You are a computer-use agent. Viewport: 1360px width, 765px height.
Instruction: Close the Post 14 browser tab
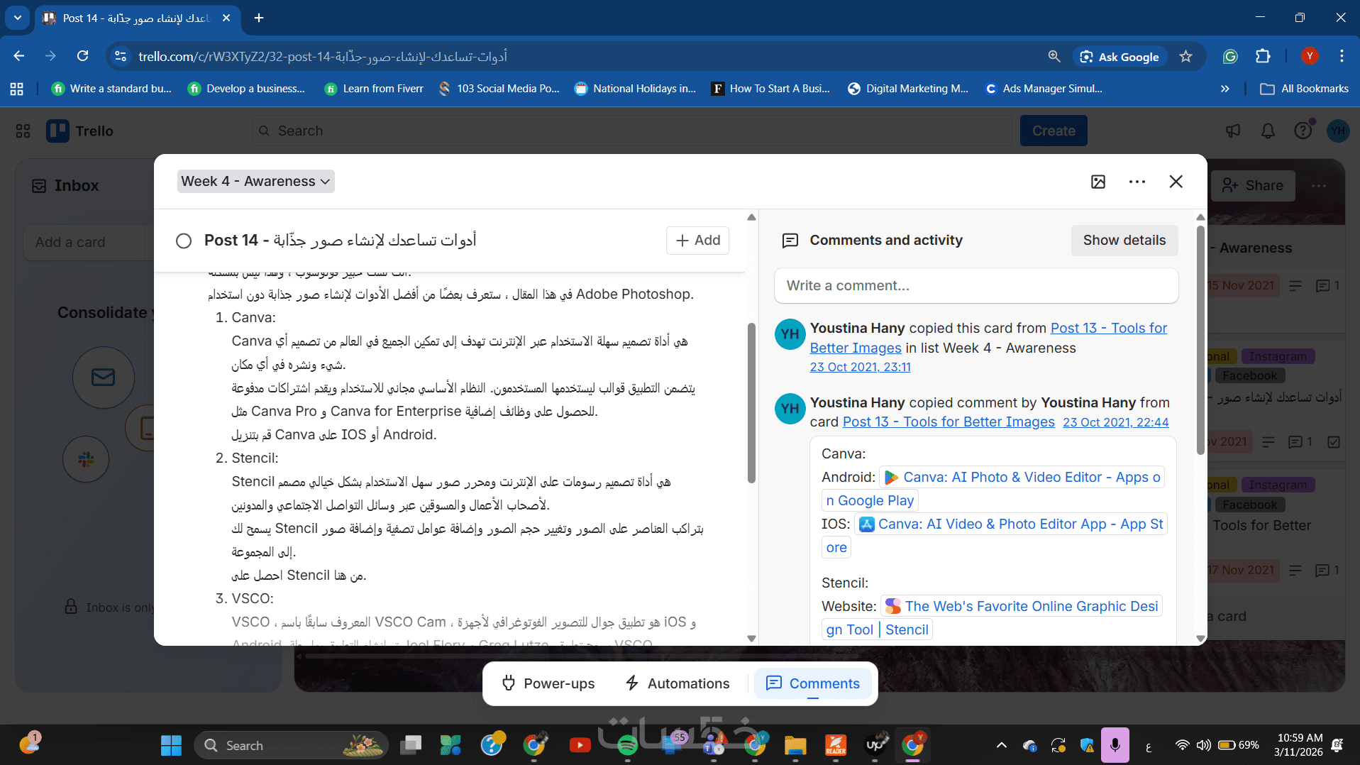pyautogui.click(x=226, y=18)
